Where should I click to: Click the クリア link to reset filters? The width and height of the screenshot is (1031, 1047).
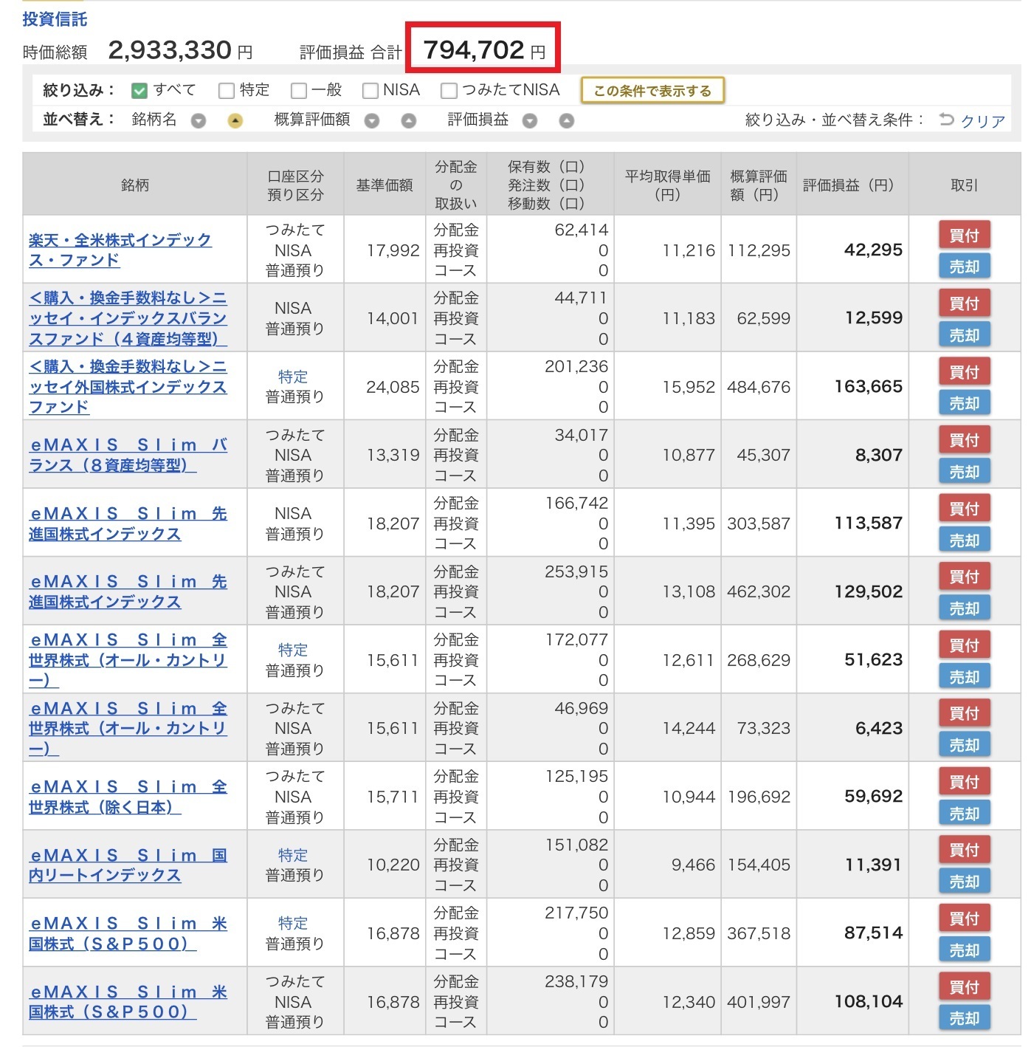[x=982, y=121]
